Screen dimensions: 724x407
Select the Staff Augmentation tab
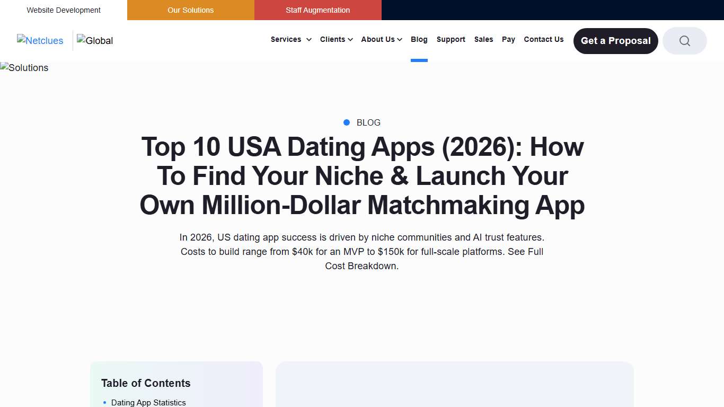click(318, 10)
